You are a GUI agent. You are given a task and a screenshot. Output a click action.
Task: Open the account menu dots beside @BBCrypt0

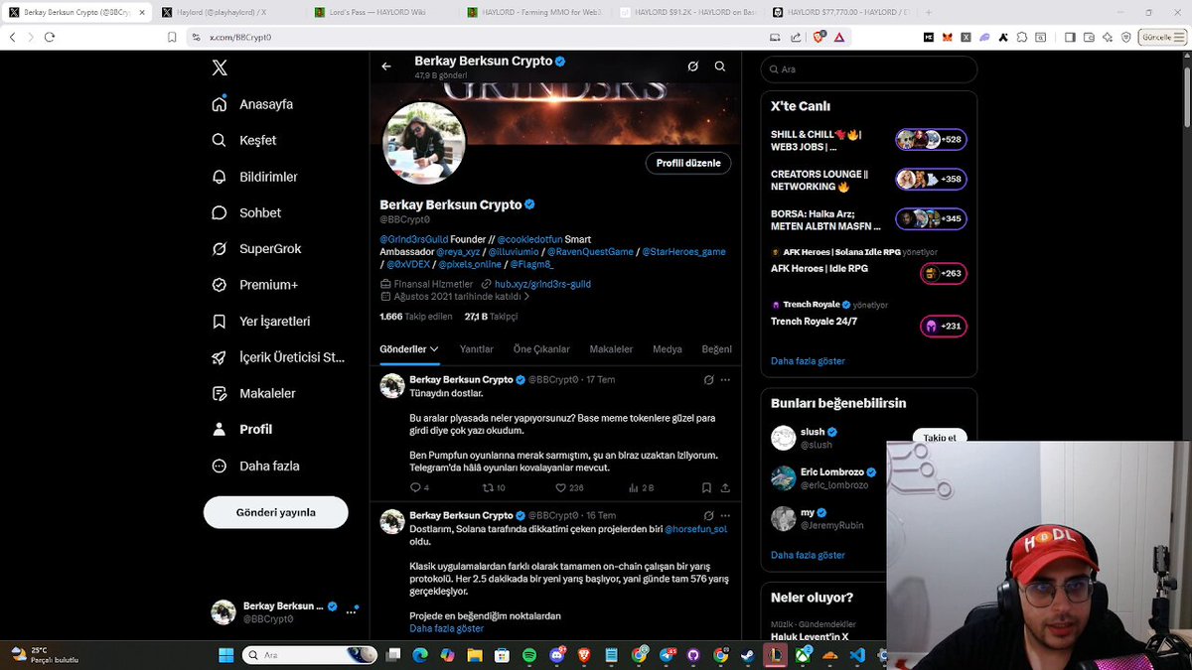click(351, 612)
